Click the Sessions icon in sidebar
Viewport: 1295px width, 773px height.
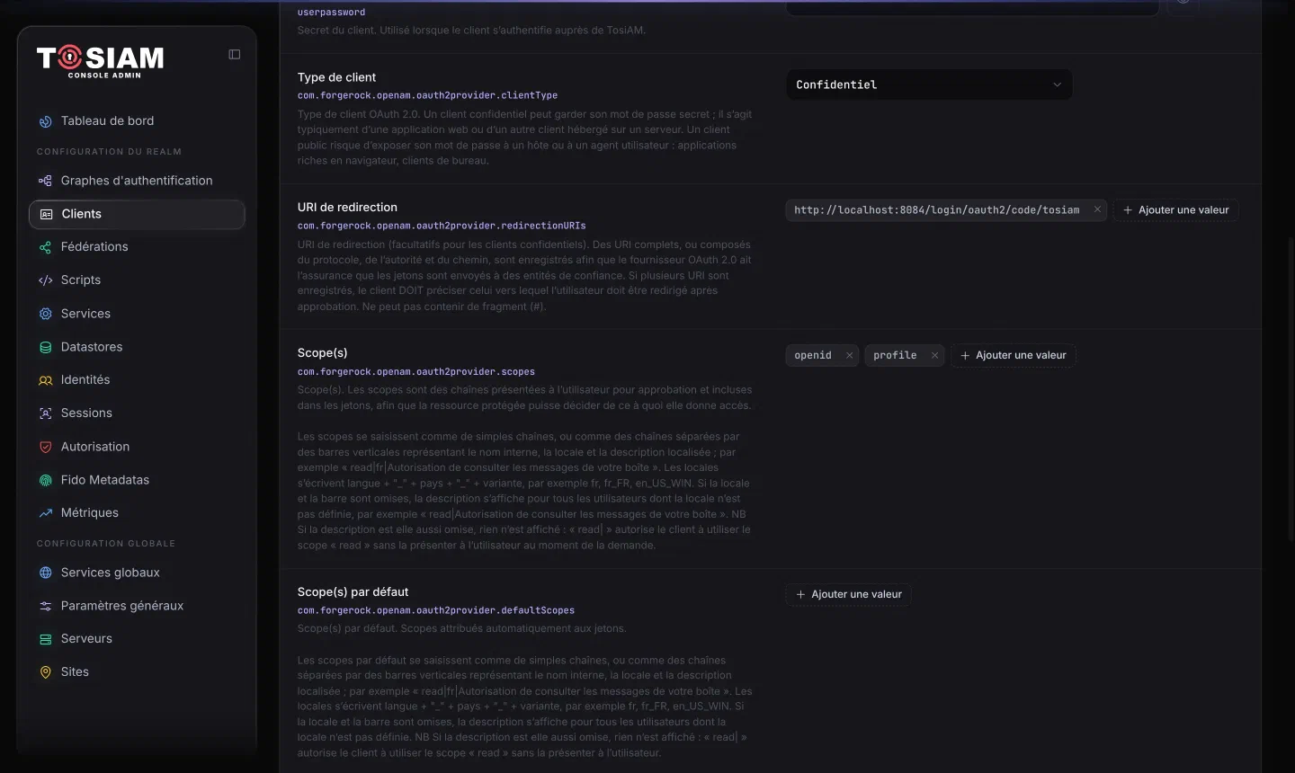point(46,413)
